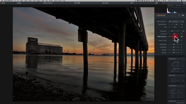The height and width of the screenshot is (104, 186).
Task: Reset the HDR Basic filter settings
Action: (180, 15)
